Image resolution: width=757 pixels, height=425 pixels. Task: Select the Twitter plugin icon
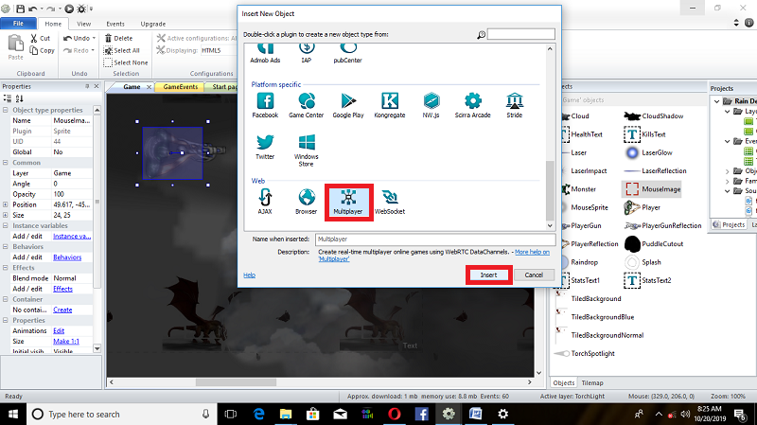(x=265, y=143)
